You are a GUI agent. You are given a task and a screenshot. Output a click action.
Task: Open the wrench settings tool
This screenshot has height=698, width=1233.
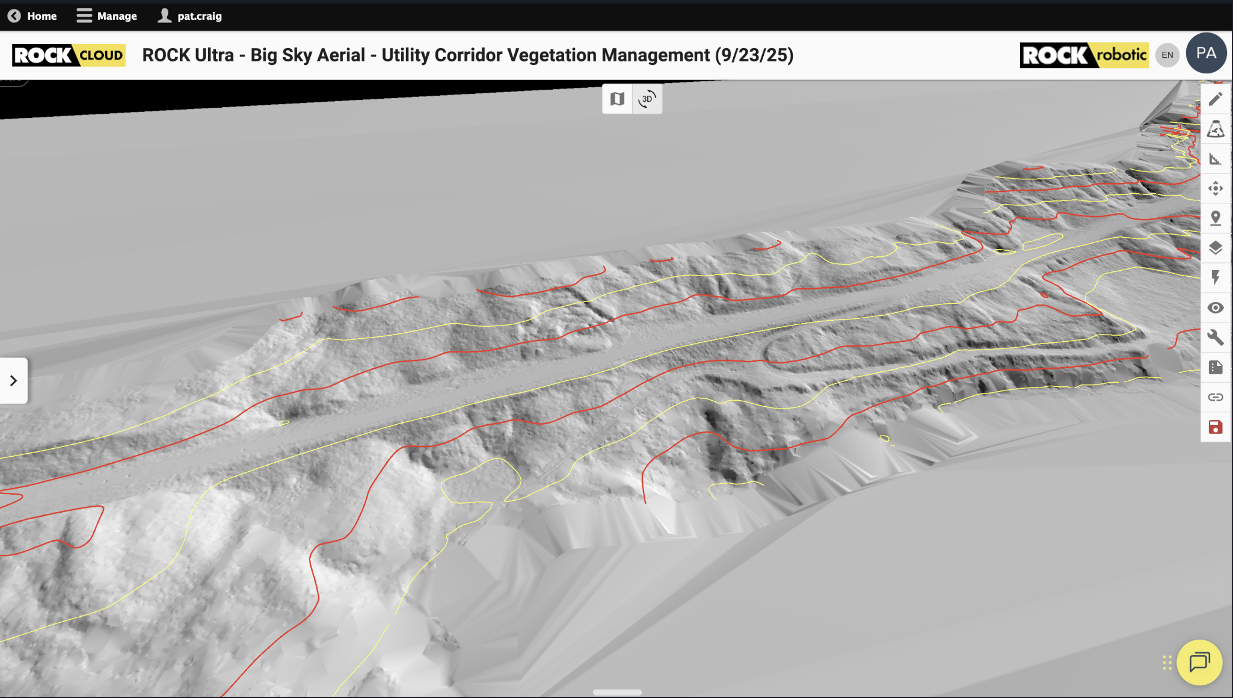(x=1215, y=337)
